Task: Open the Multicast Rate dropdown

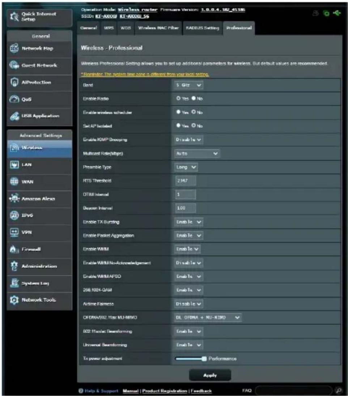Action: tap(197, 154)
